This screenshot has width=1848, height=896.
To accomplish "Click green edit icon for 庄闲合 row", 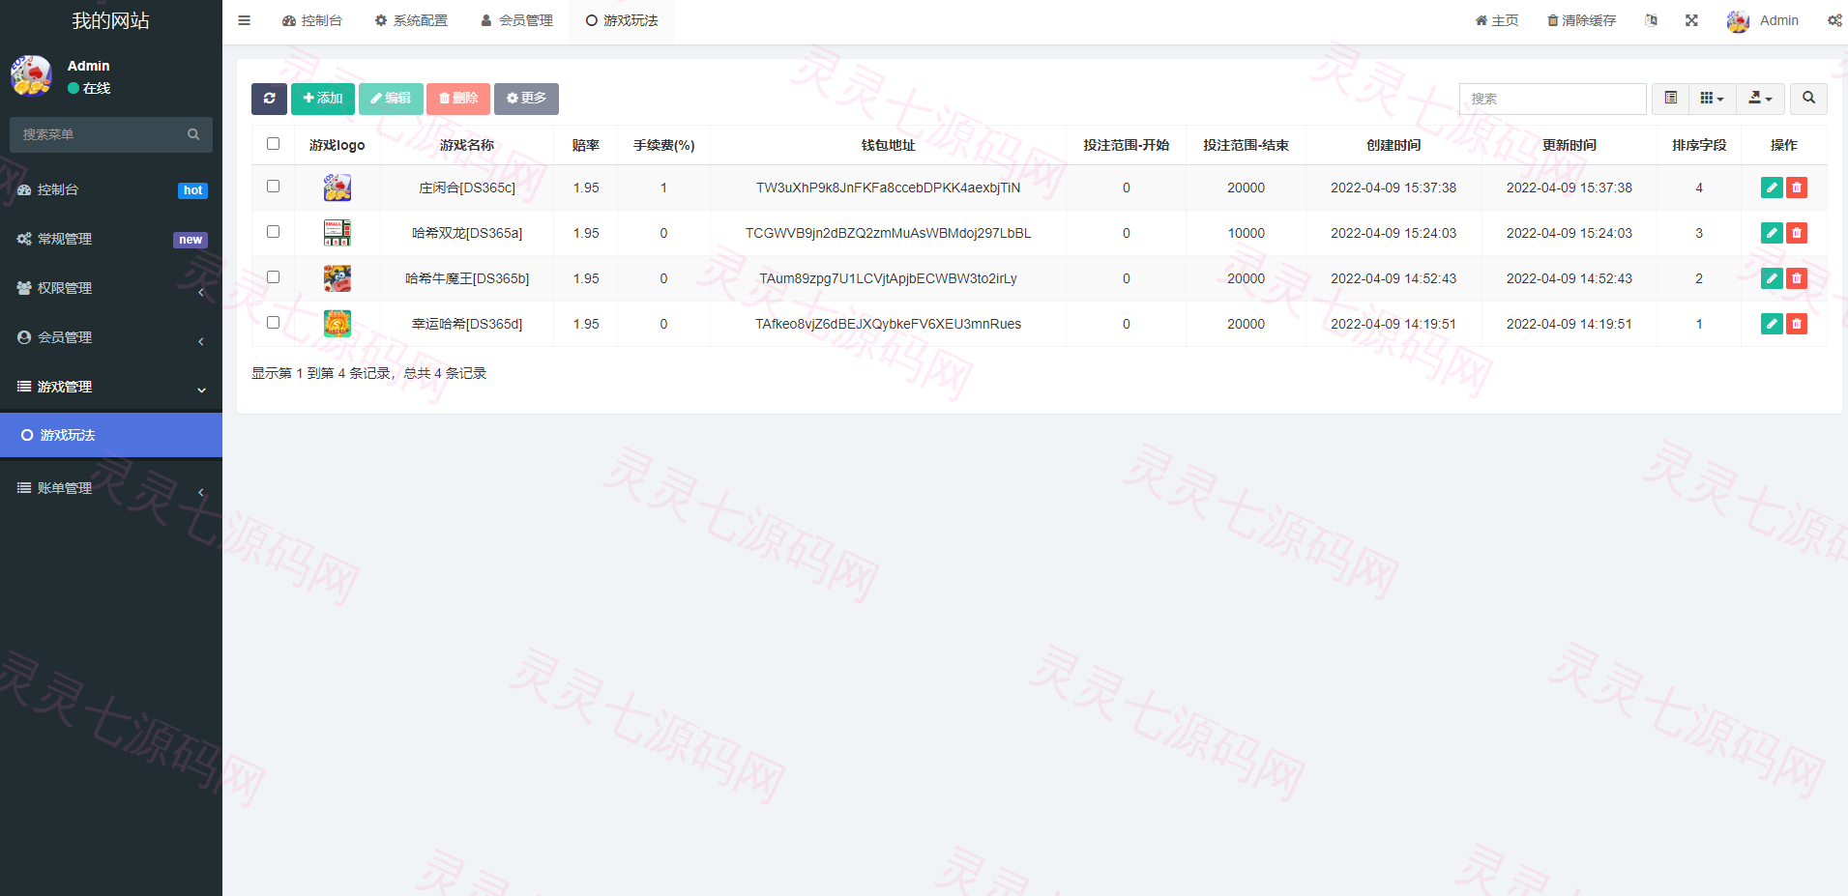I will click(1772, 188).
